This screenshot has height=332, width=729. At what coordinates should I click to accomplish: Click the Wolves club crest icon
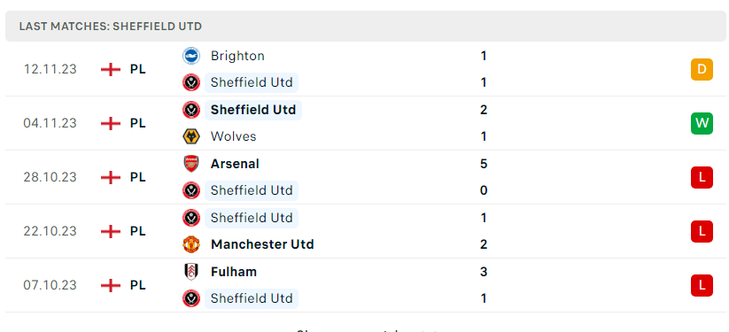coord(191,136)
